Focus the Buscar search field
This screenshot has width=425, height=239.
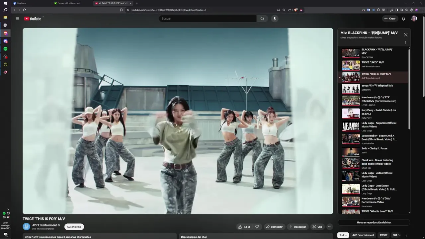(208, 19)
